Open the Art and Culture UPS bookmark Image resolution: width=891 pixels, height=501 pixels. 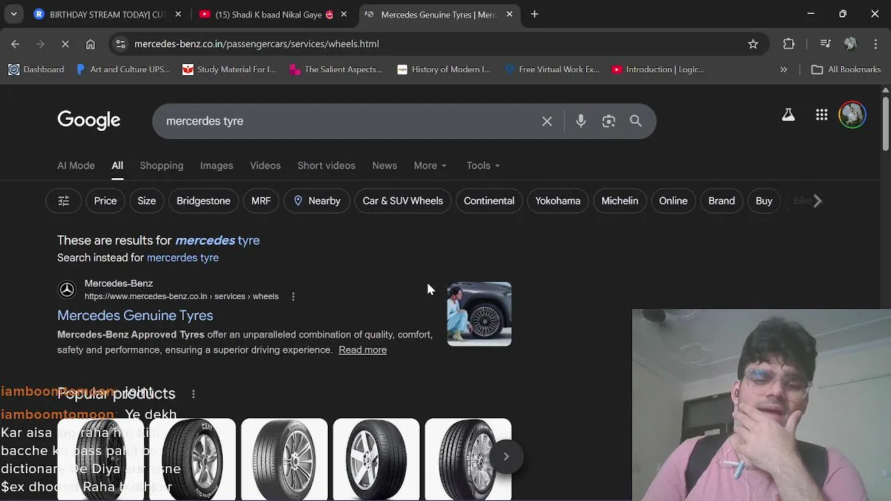point(123,70)
